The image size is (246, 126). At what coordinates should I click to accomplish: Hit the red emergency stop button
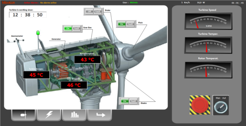coord(200,105)
